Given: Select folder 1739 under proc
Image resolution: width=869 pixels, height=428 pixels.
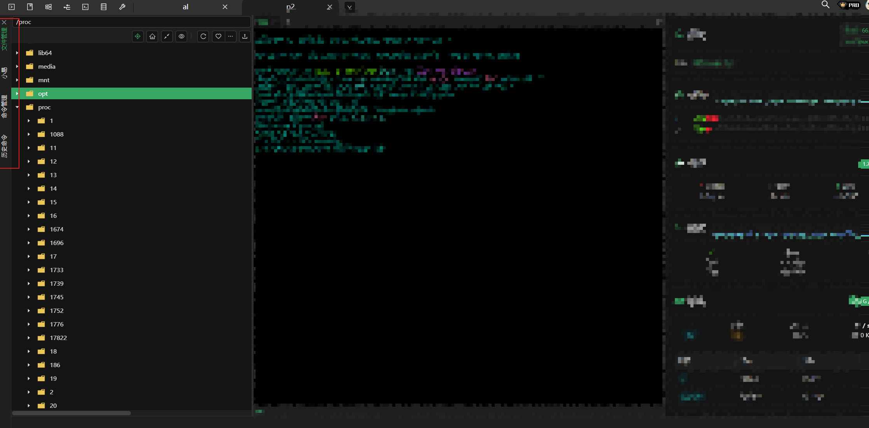Looking at the screenshot, I should click(57, 283).
